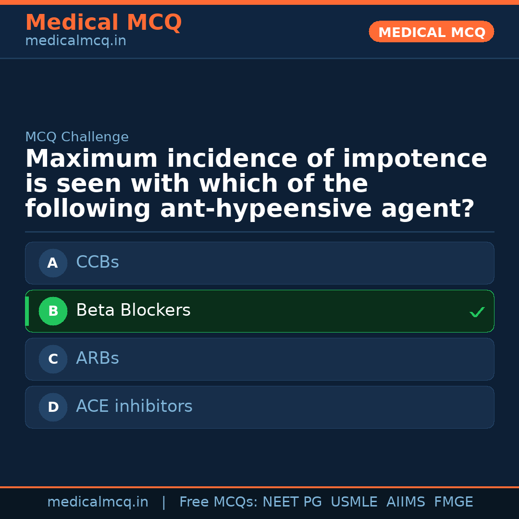This screenshot has width=519, height=519.
Task: Click the AIIMS footer label
Action: click(406, 502)
